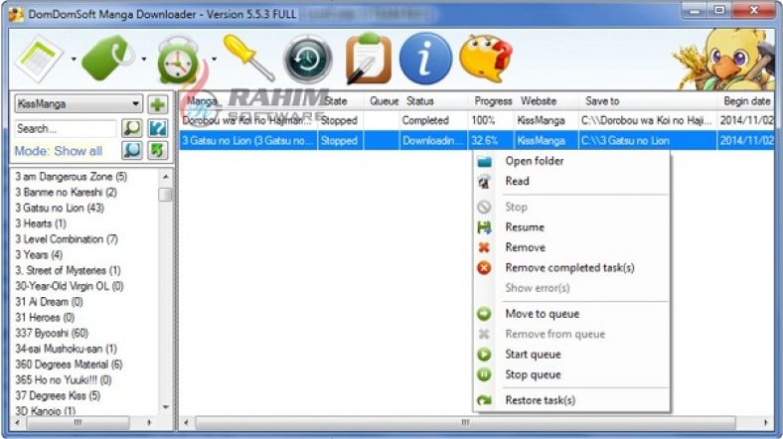Expand dropdown arrow next to spreadsheet icon
The width and height of the screenshot is (783, 439).
tap(74, 59)
